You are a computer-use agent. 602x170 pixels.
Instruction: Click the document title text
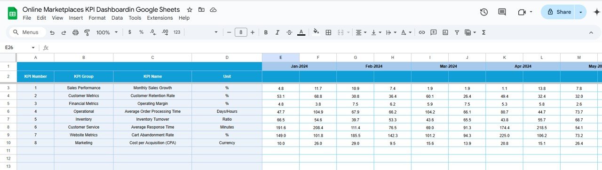pyautogui.click(x=101, y=10)
